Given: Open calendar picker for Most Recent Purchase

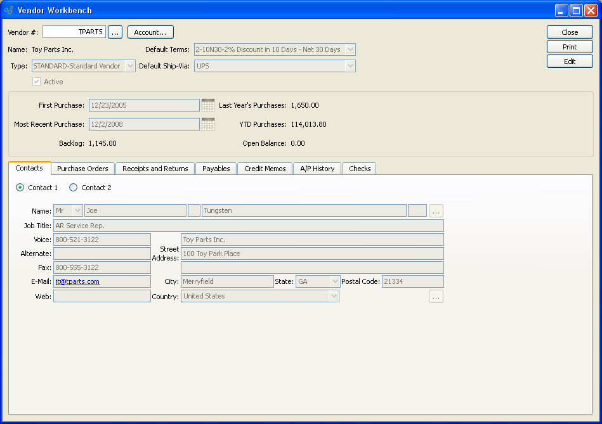Looking at the screenshot, I should 207,124.
